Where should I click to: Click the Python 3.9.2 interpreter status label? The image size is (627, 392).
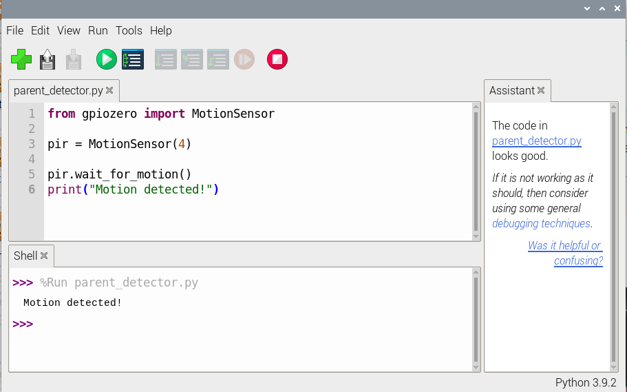(586, 383)
